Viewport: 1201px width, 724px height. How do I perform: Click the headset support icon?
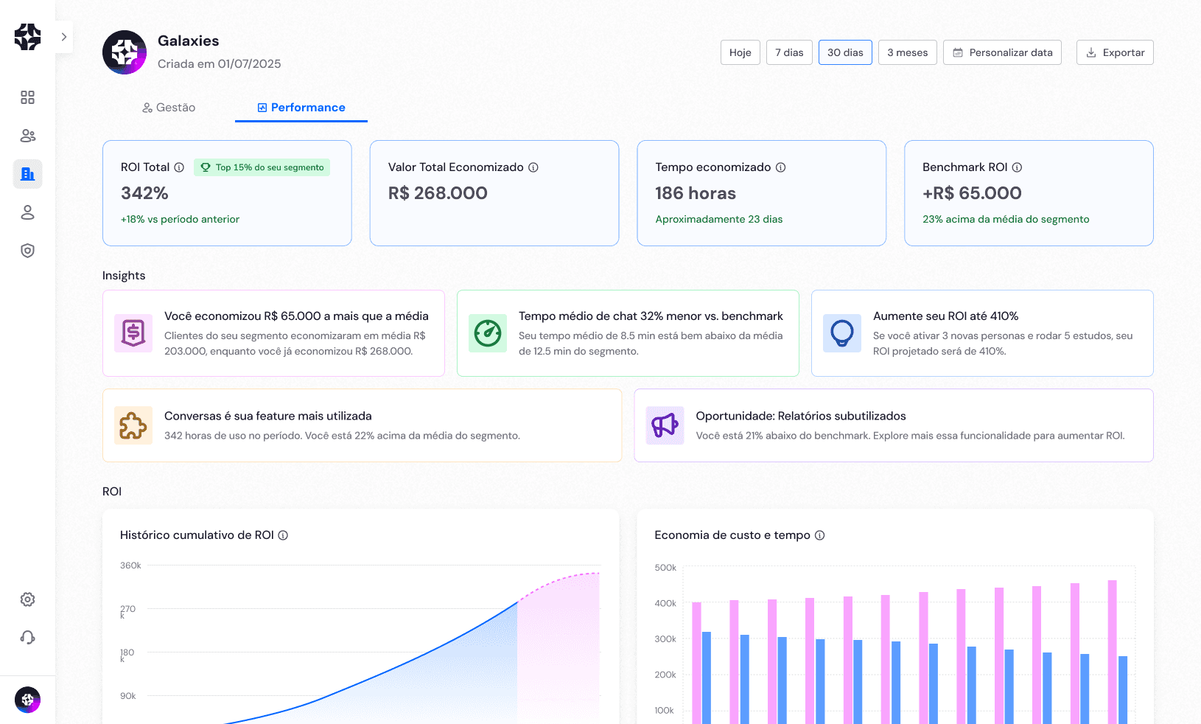click(x=27, y=637)
